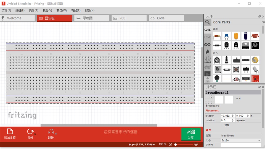
Task: Click the Flip tool icon
Action: click(51, 132)
